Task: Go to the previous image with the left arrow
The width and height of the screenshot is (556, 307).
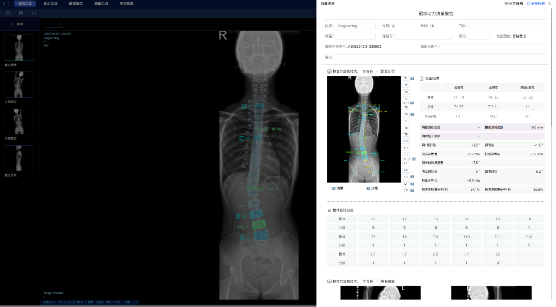Action: click(50, 24)
